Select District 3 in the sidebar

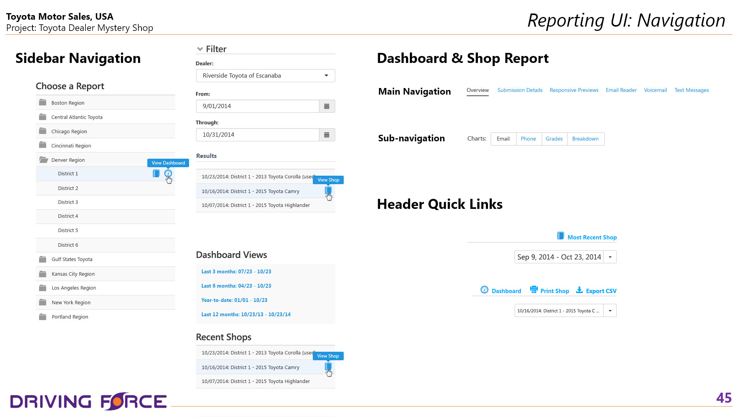[105, 202]
